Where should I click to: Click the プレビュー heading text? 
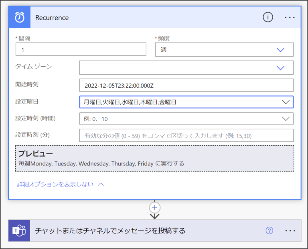coord(36,153)
